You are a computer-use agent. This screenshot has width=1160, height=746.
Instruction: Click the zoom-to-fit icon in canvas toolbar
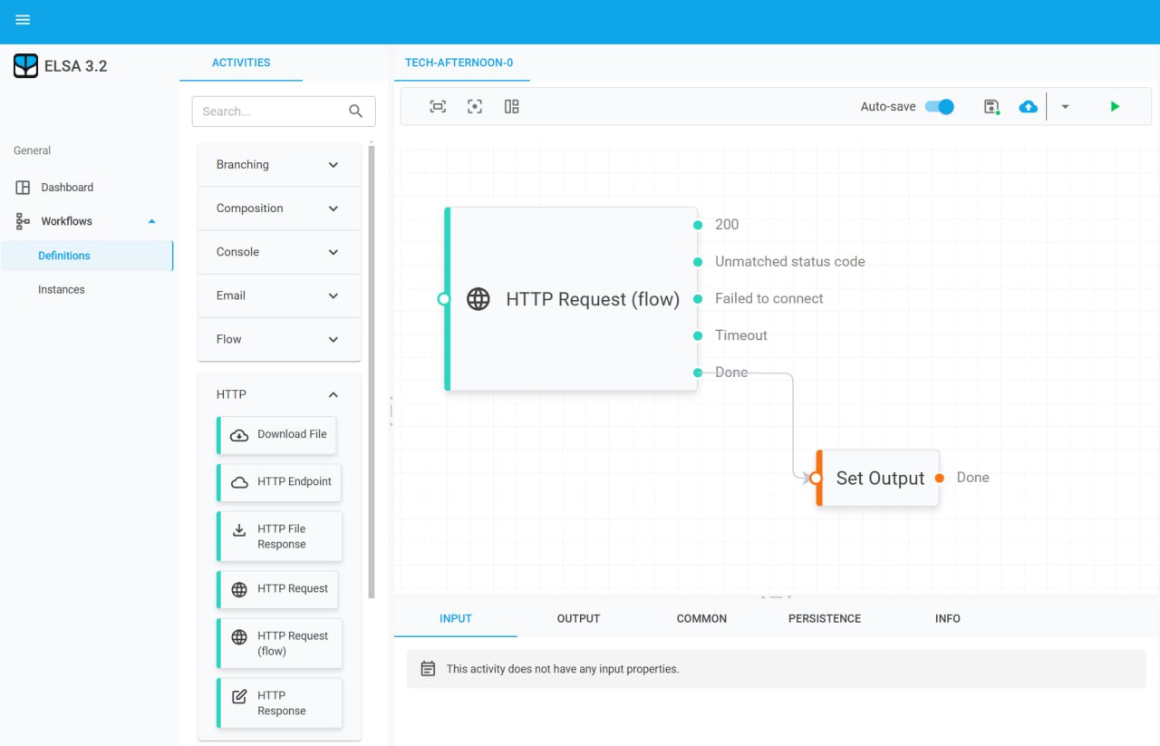(438, 107)
